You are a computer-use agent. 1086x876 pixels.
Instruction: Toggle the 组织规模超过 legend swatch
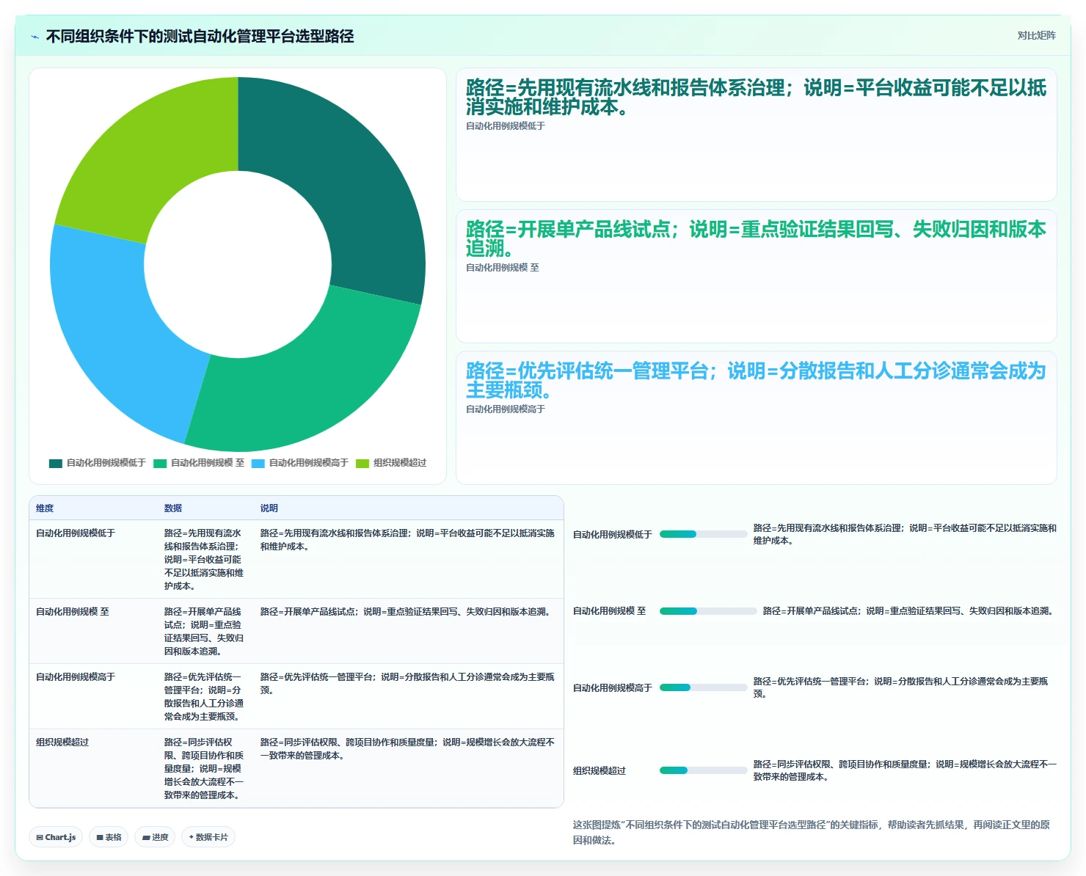pyautogui.click(x=362, y=463)
